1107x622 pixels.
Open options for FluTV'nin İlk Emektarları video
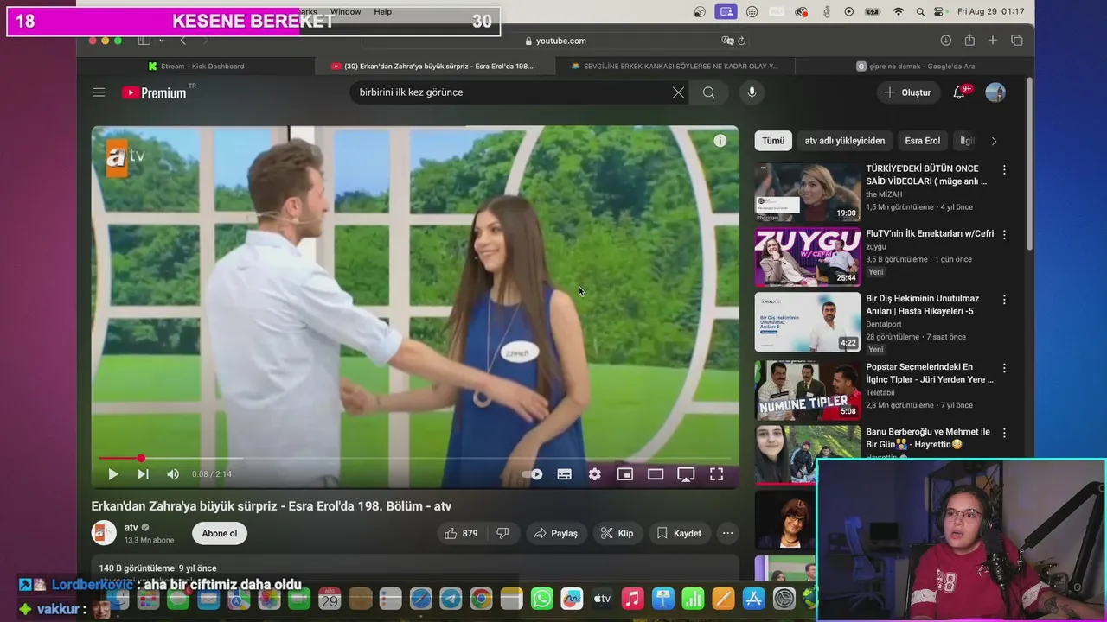click(x=1004, y=235)
